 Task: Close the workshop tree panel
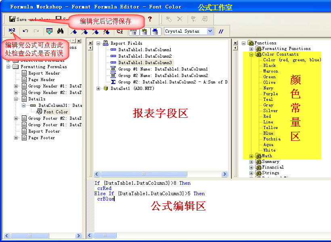[x=79, y=41]
